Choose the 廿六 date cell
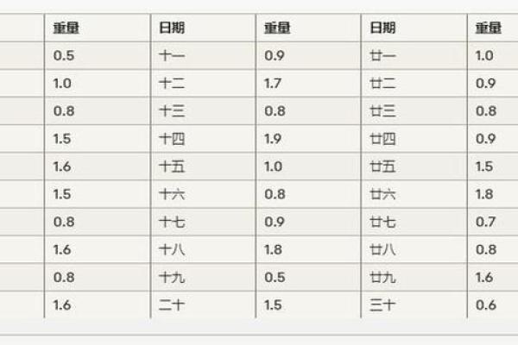 click(382, 195)
